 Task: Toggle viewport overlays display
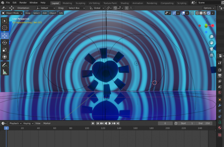point(183,13)
